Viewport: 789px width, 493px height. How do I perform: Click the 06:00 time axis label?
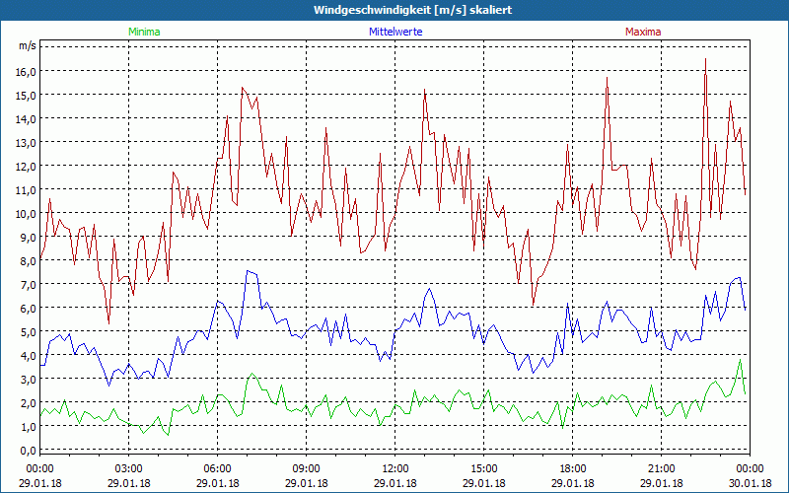click(217, 469)
